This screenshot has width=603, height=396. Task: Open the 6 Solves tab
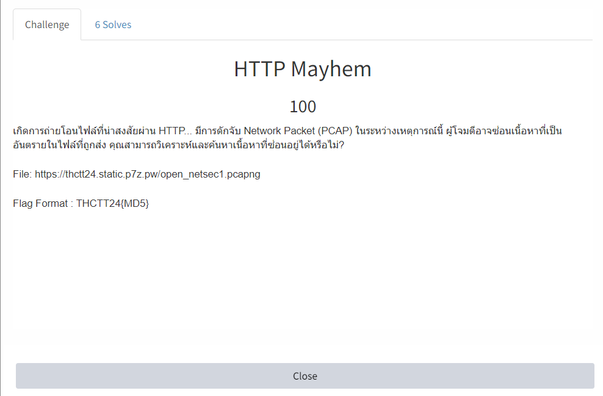(113, 24)
